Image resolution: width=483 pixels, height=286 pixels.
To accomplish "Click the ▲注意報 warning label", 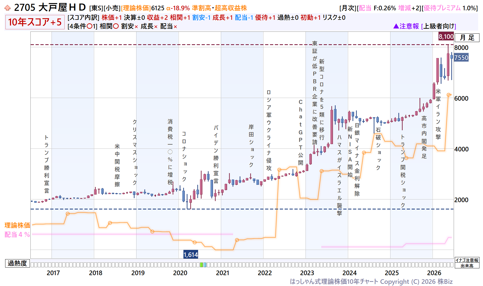I will click(406, 26).
